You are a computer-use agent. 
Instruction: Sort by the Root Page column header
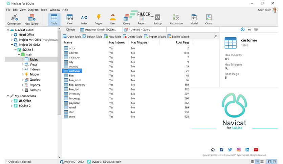182,42
